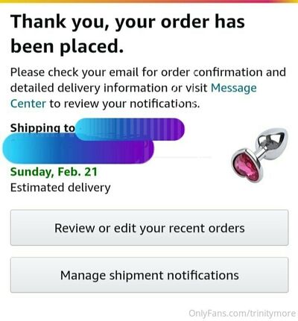
Task: Click the 'Sunday, Feb. 21' delivery date
Action: tap(54, 172)
